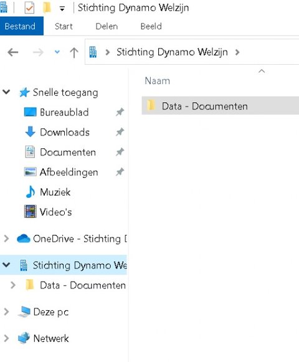The width and height of the screenshot is (299, 362).
Task: Click the pin icon next to Documenten
Action: click(x=120, y=152)
